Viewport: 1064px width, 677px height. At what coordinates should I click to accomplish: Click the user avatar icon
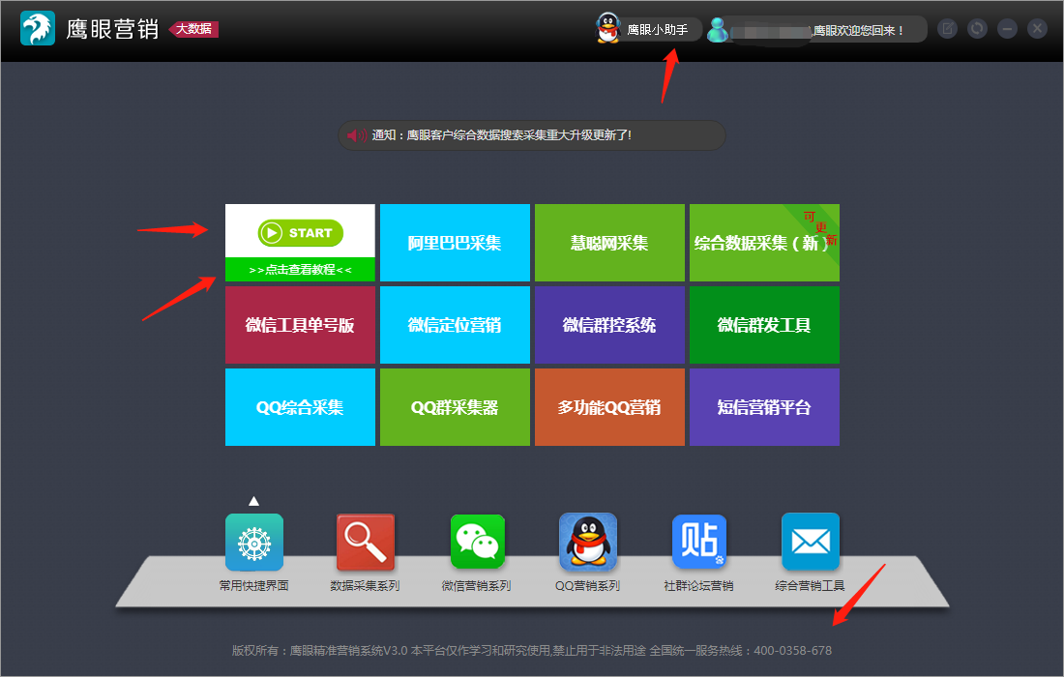coord(718,29)
